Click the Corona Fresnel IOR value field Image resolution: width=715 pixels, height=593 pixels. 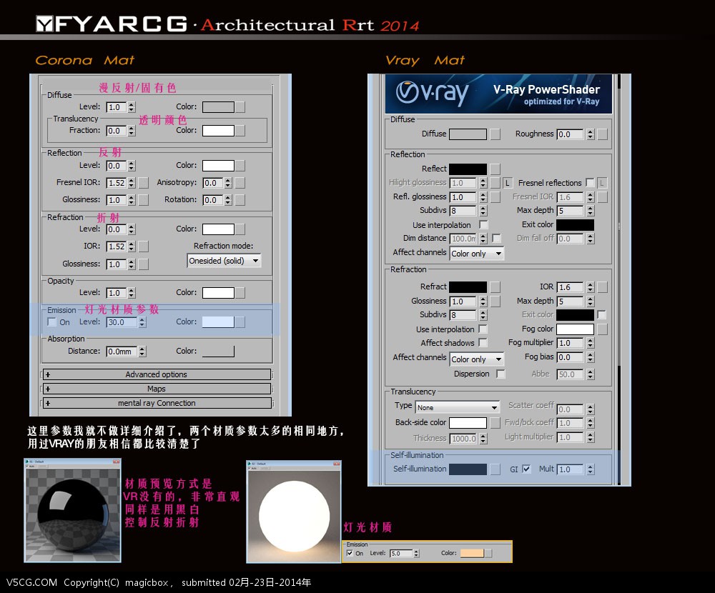(117, 183)
